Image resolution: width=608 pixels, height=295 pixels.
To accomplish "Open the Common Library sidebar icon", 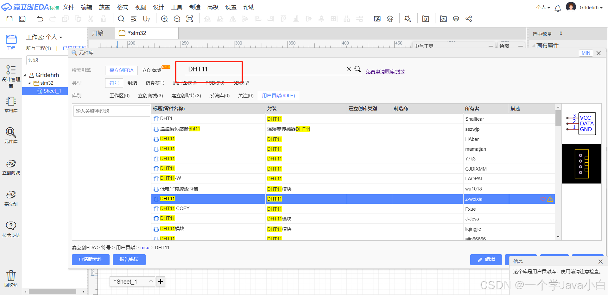I will point(11,105).
